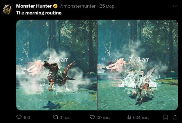Click the "7:36 am" timestamp overlay
The image size is (182, 123).
[x=58, y=59]
